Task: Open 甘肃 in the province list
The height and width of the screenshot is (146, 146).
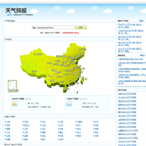Action: (61, 136)
